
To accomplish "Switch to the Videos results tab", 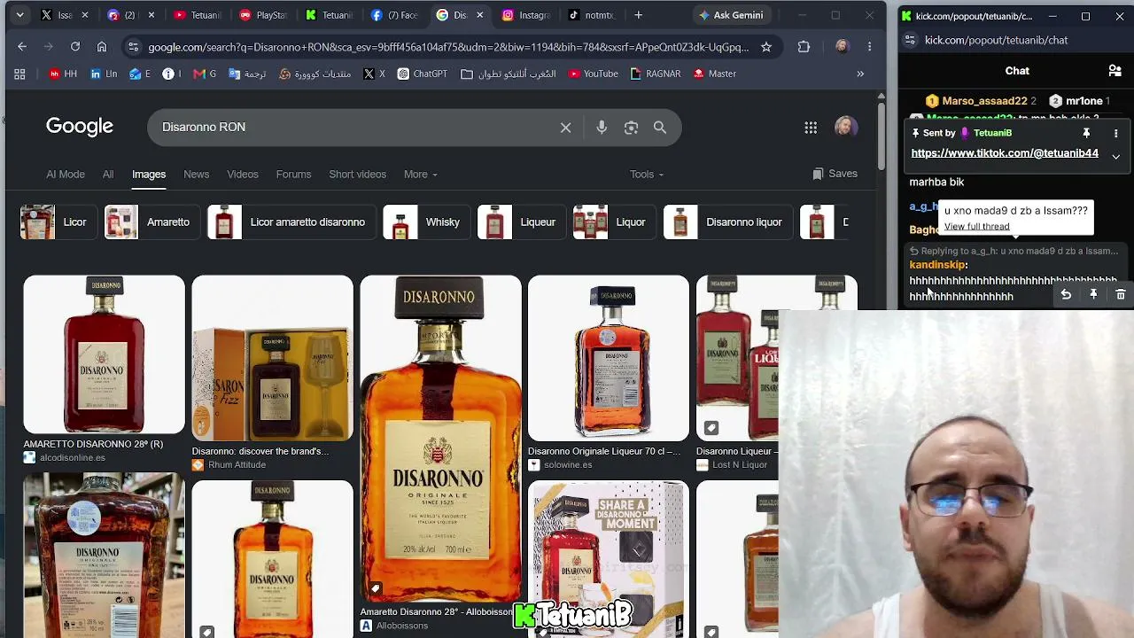I will coord(242,175).
